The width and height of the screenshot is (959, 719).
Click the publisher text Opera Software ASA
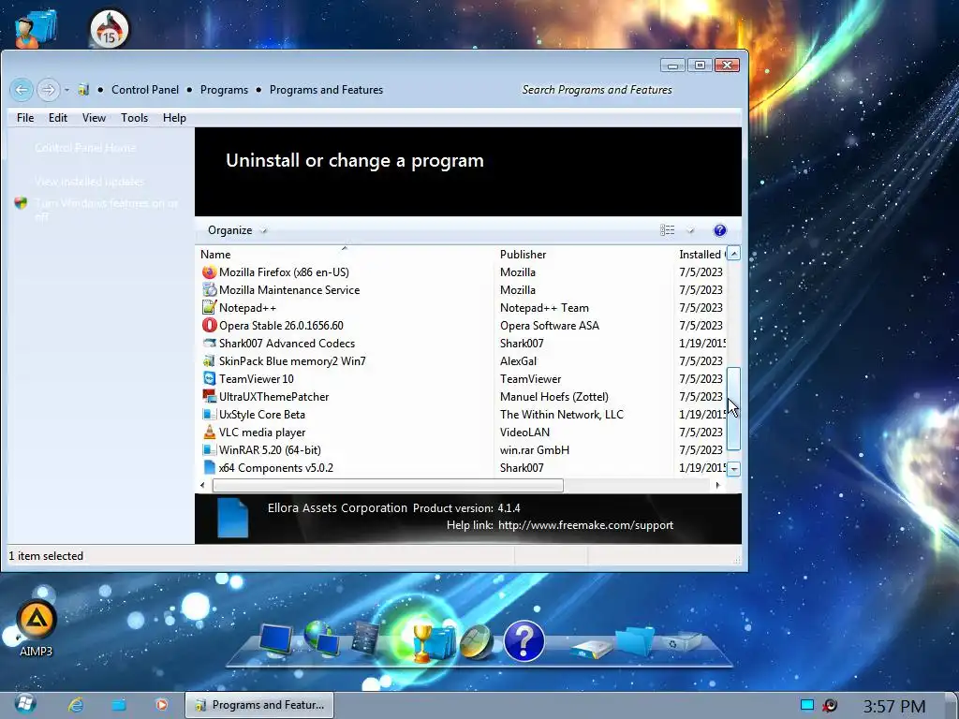[549, 326]
